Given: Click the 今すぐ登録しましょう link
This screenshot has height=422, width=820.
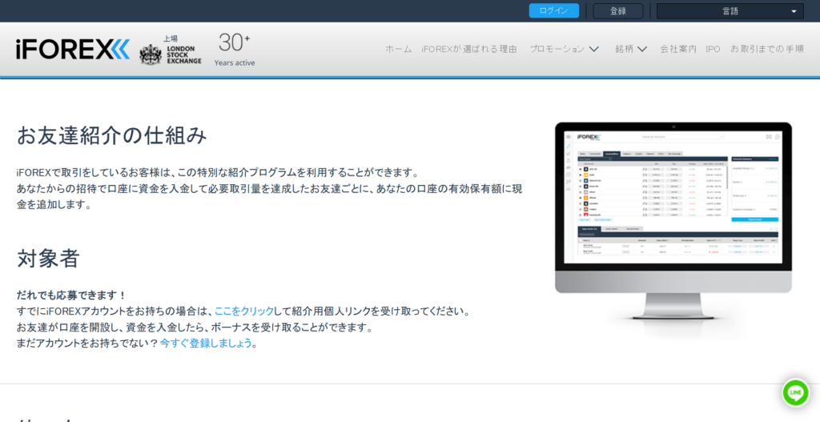Looking at the screenshot, I should [207, 344].
